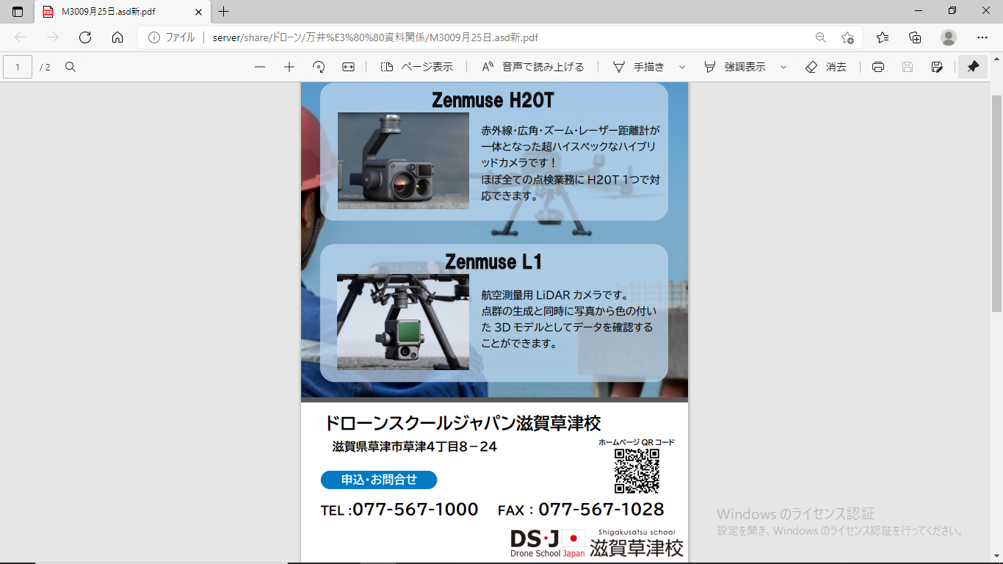Click fax number 077-567-1028
Viewport: 1003px width, 564px height.
tap(601, 509)
